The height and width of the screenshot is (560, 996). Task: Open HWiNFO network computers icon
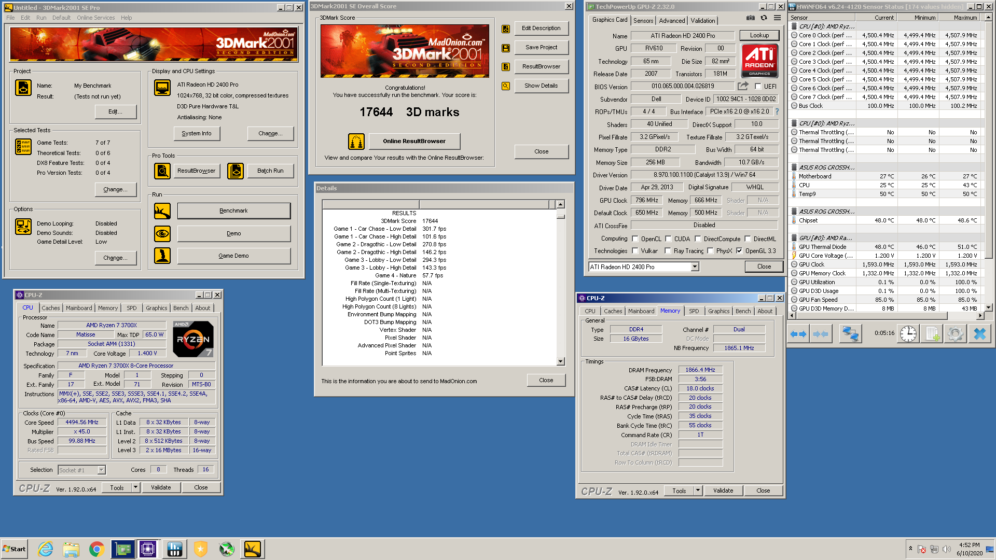pyautogui.click(x=850, y=334)
